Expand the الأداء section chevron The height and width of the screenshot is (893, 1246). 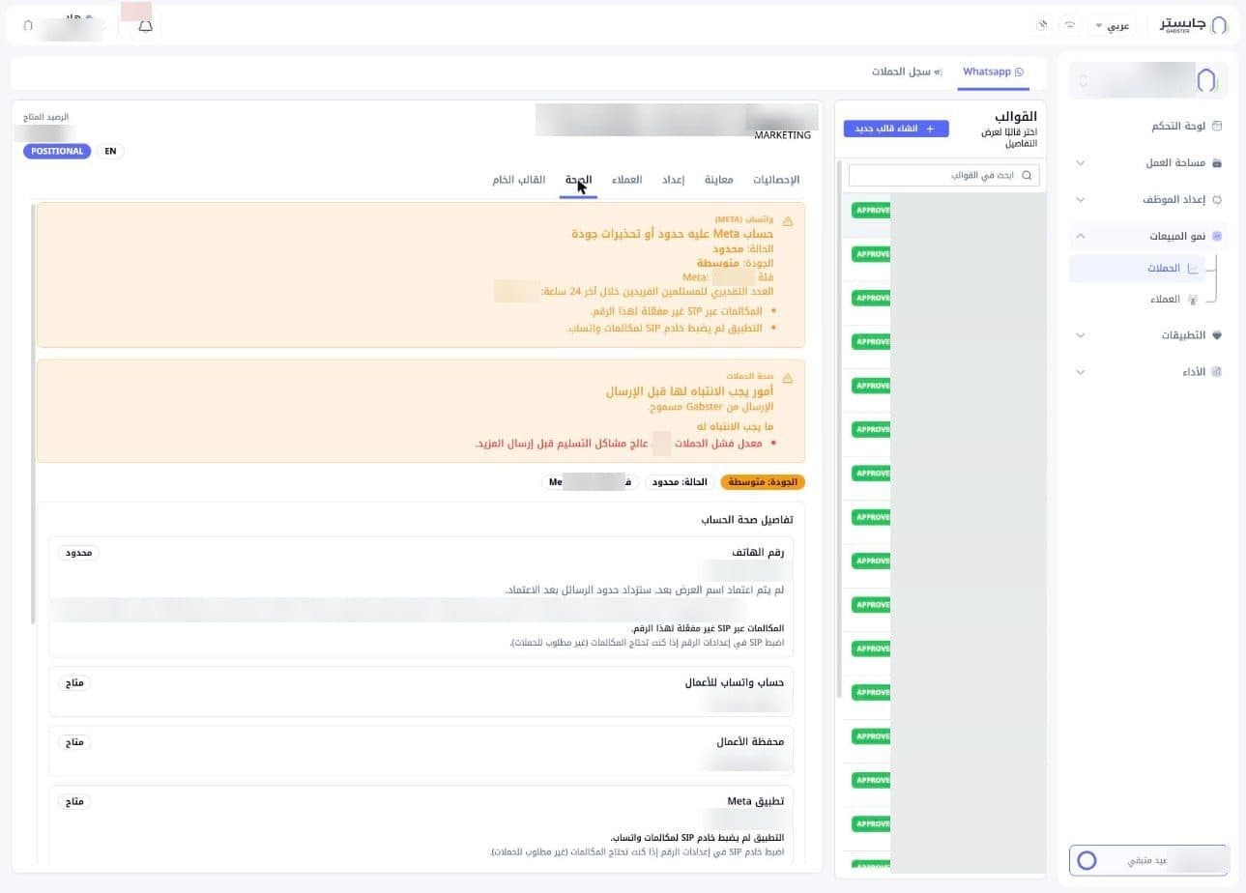[1081, 372]
